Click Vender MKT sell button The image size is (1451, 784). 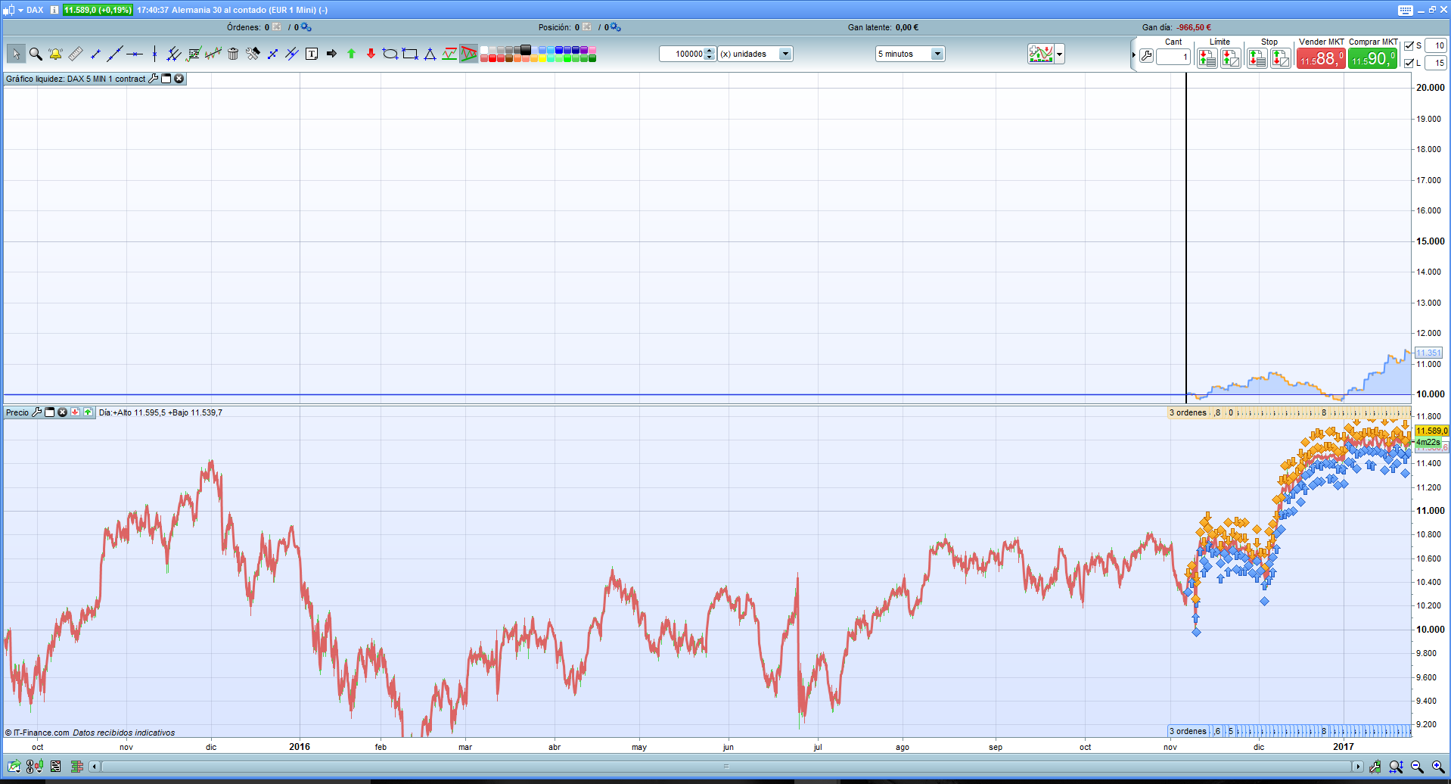pos(1321,58)
